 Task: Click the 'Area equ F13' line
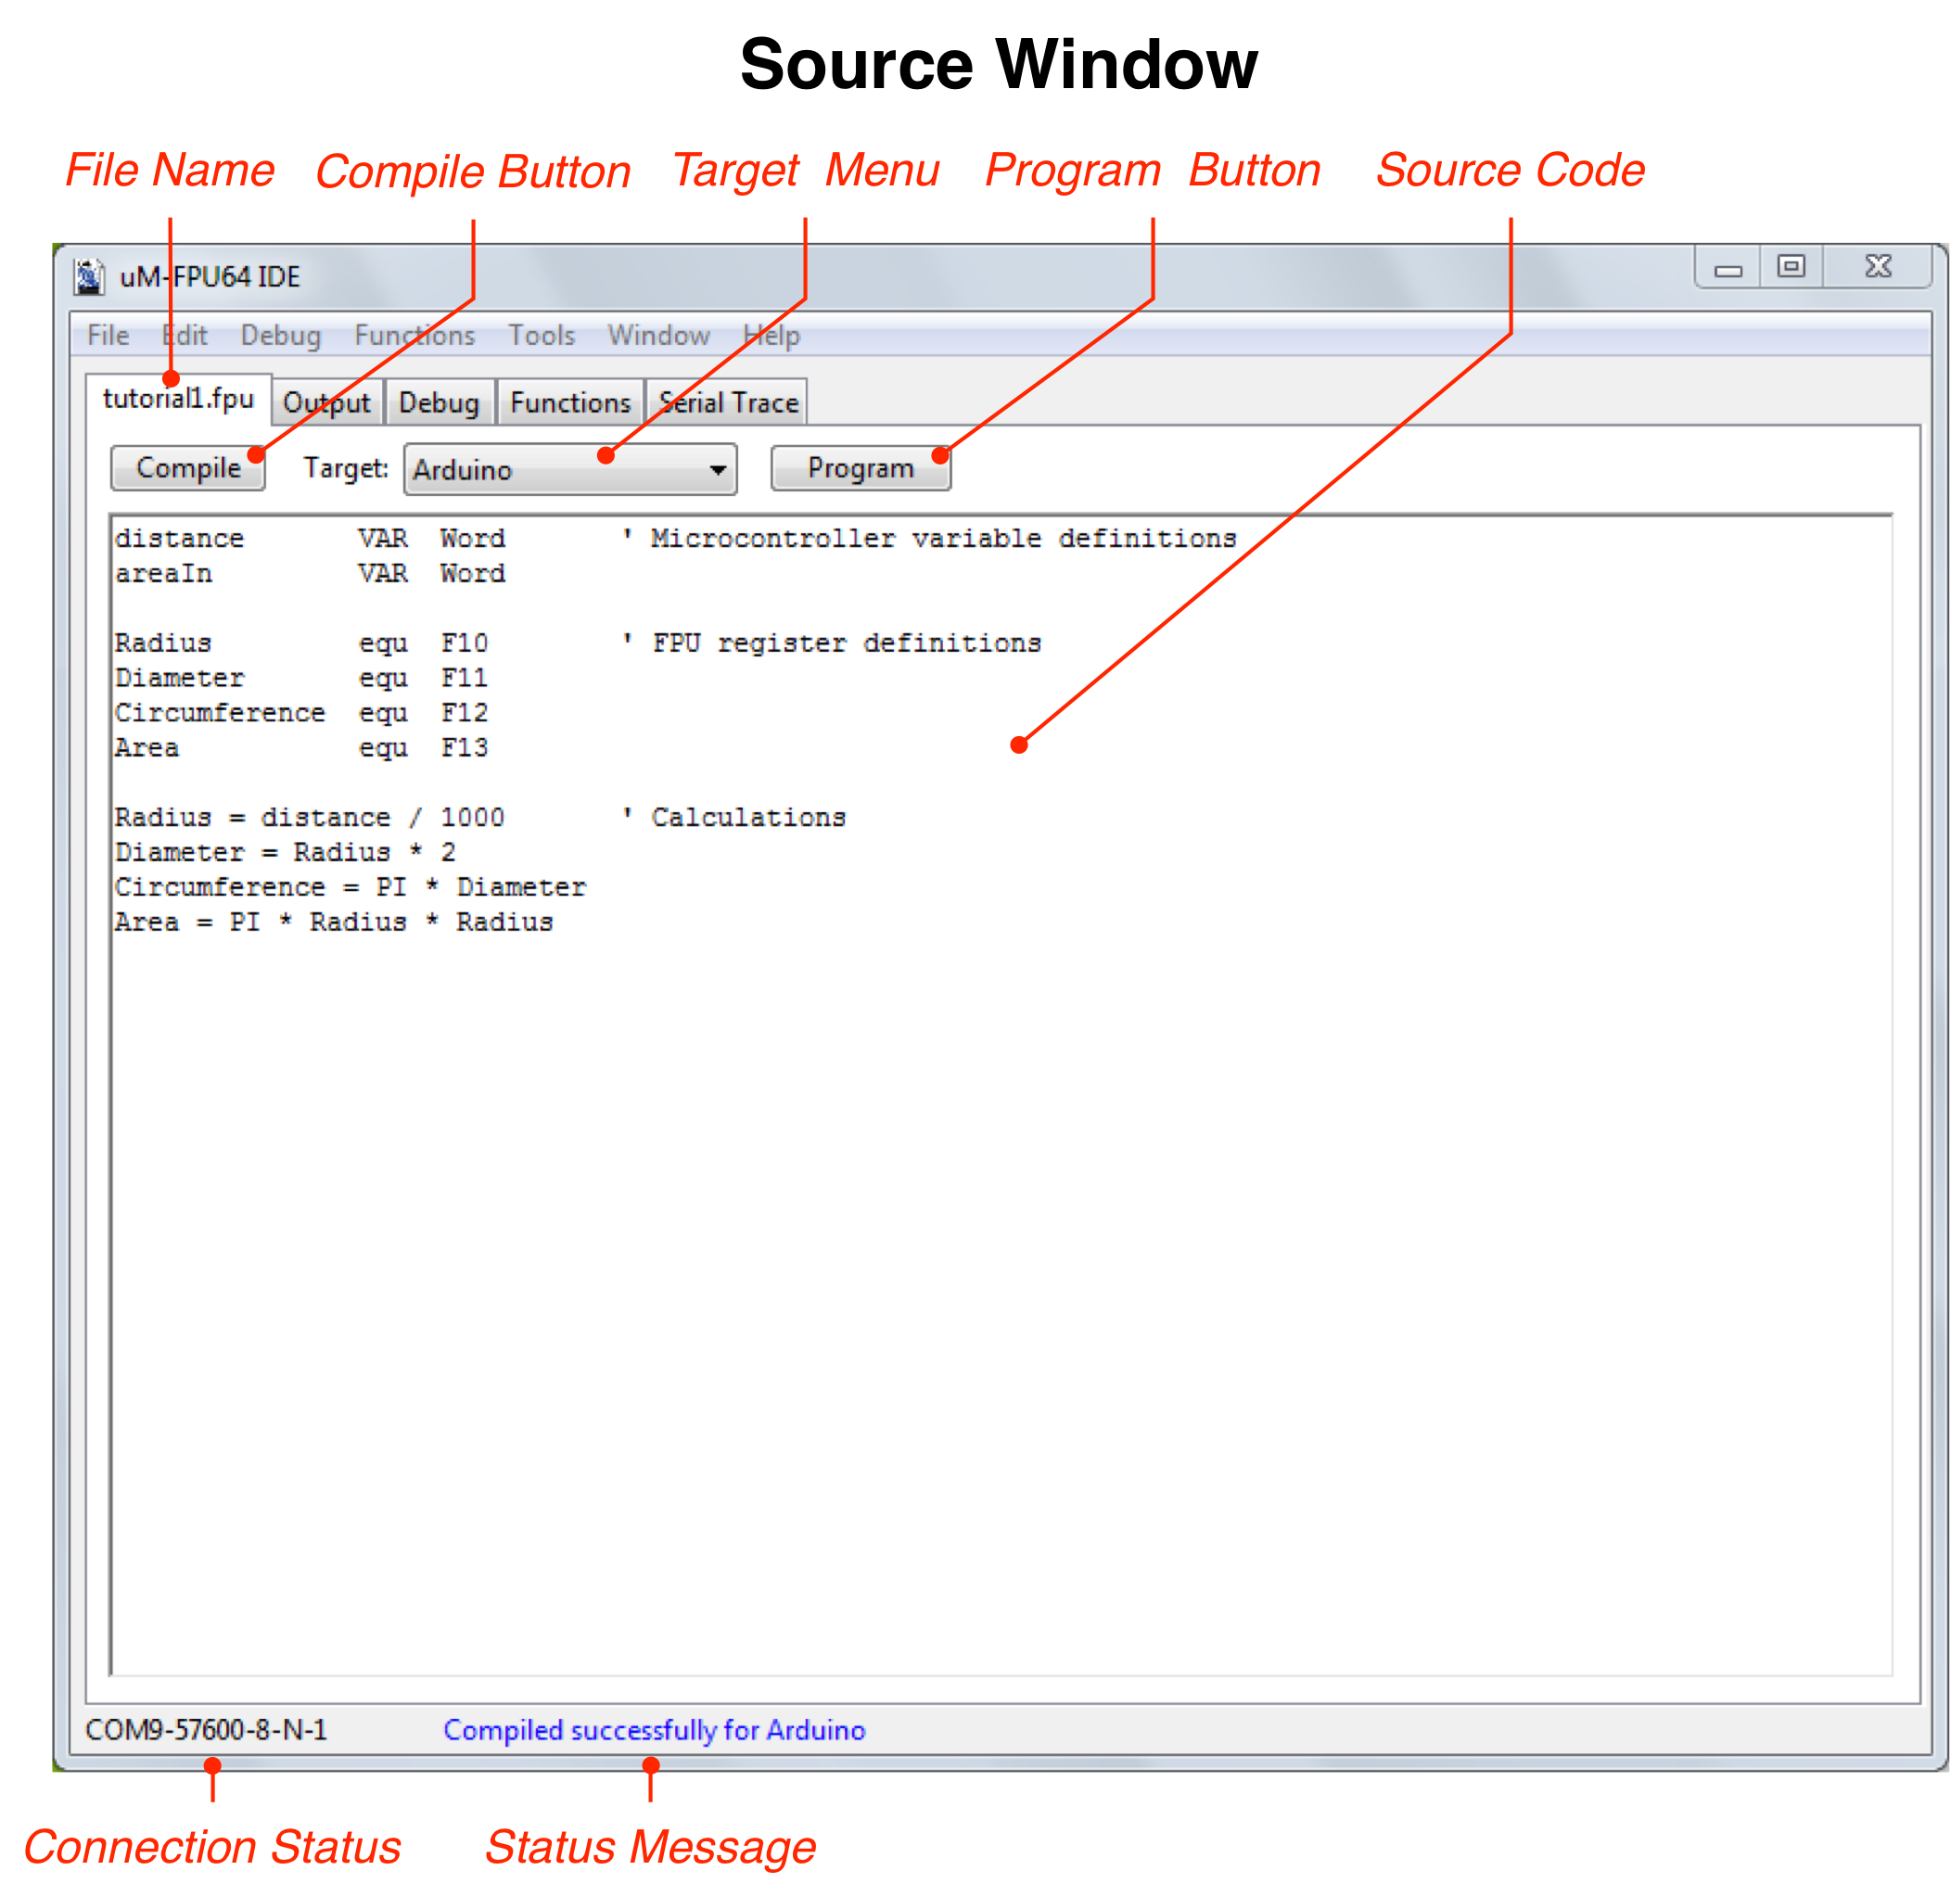(x=301, y=748)
